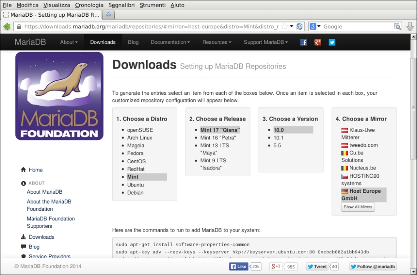Open the Aiuto menu
The width and height of the screenshot is (417, 275).
[x=177, y=5]
